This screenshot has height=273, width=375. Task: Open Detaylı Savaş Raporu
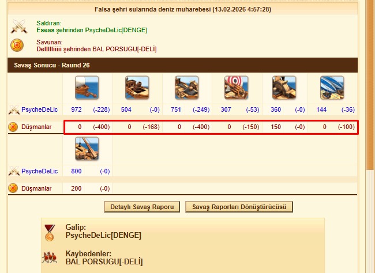(x=142, y=207)
